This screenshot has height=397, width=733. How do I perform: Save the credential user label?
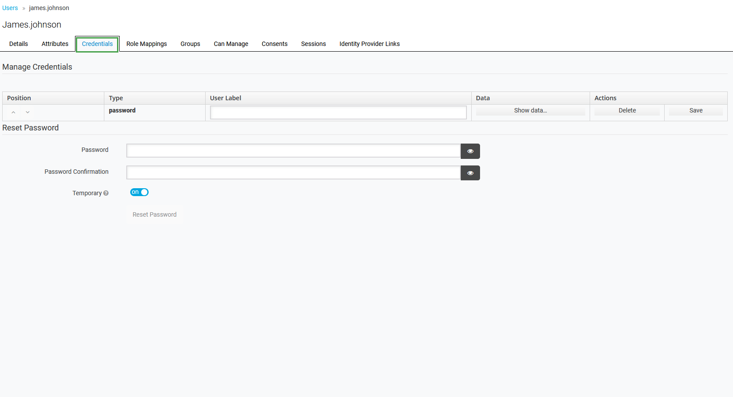click(696, 111)
